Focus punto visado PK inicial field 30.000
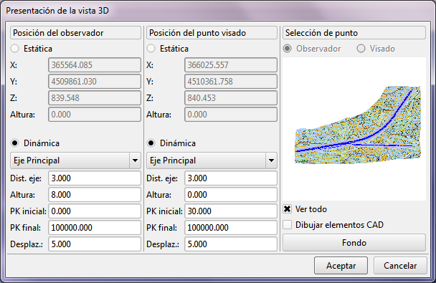436x283 pixels. 231,211
